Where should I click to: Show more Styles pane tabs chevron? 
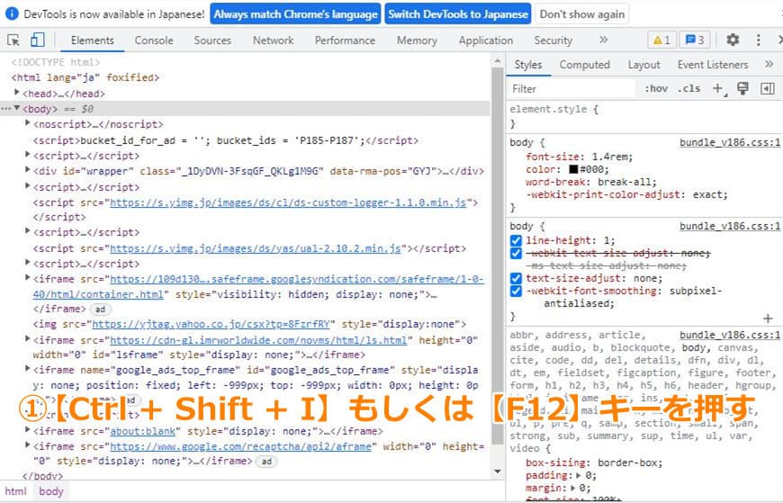click(769, 65)
